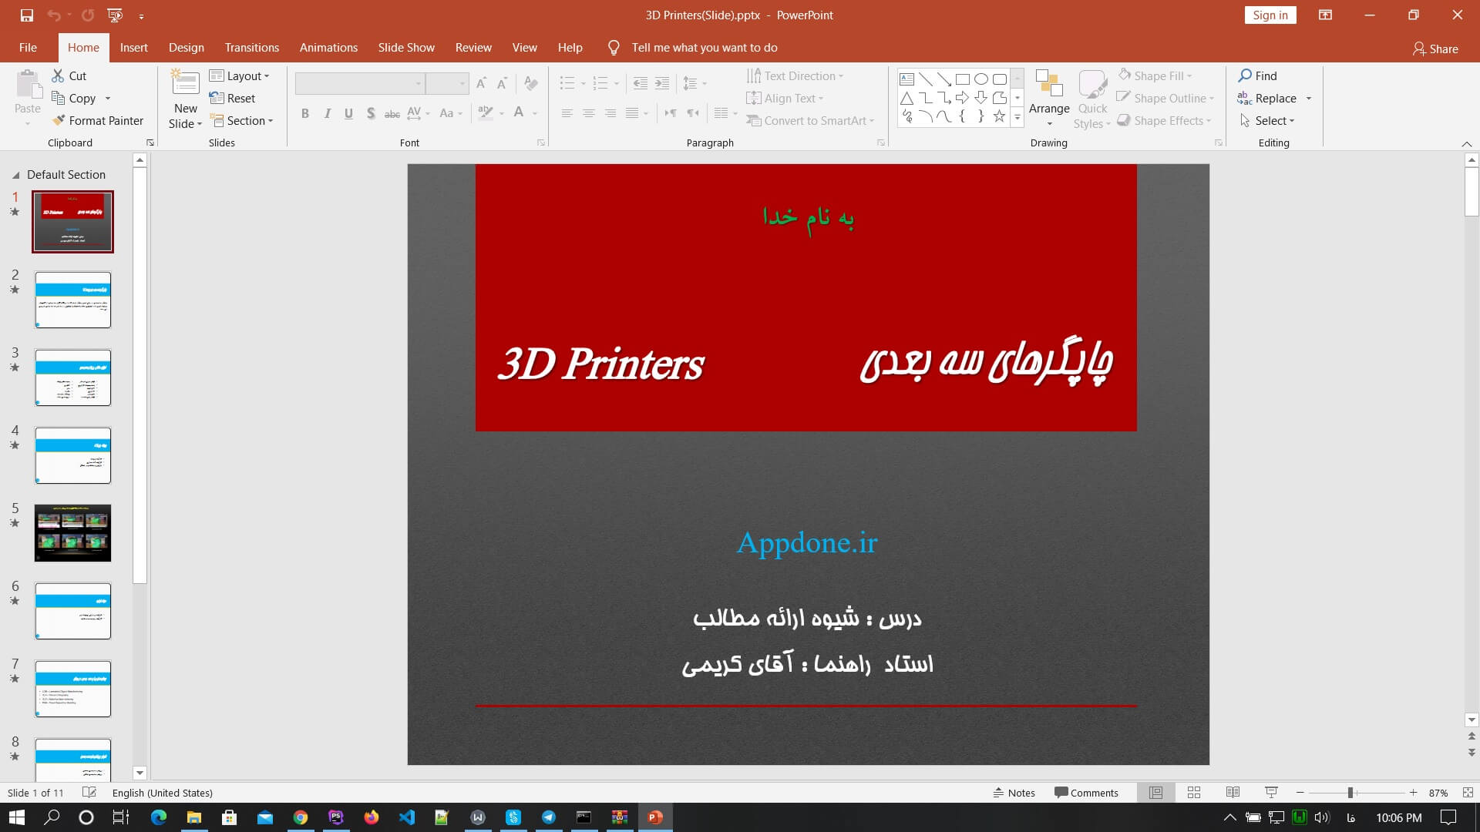1480x832 pixels.
Task: Toggle the Comments pane
Action: pos(1086,793)
